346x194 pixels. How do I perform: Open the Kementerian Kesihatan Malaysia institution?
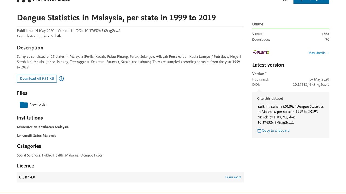pos(43,127)
